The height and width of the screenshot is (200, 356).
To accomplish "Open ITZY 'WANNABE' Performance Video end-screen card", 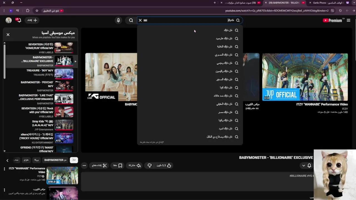I will point(305,77).
